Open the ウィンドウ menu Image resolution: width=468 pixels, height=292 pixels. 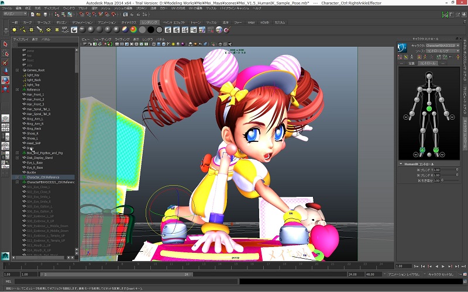coord(69,8)
